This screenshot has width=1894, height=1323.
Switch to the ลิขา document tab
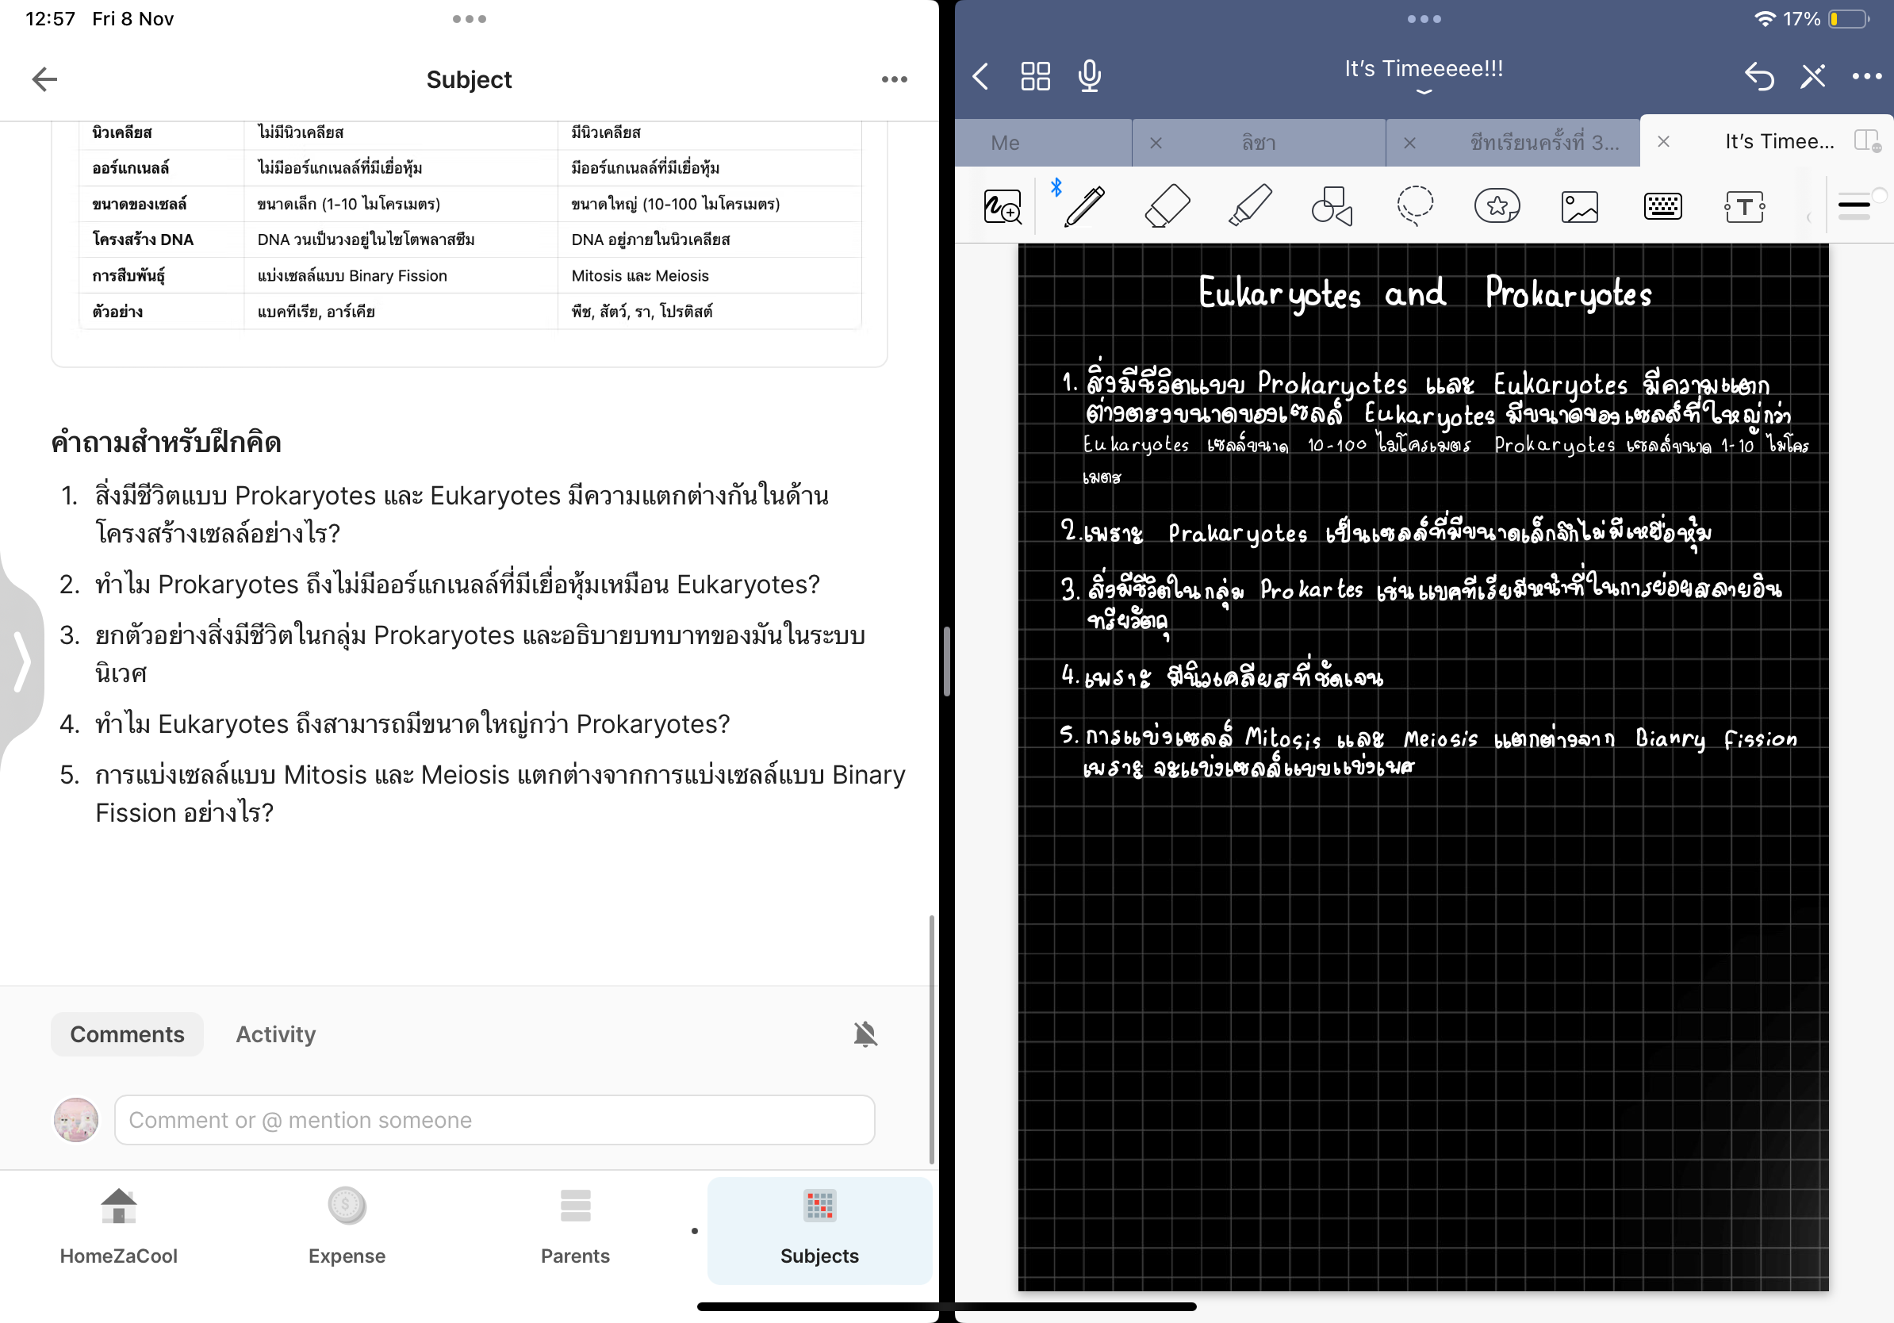click(x=1259, y=143)
